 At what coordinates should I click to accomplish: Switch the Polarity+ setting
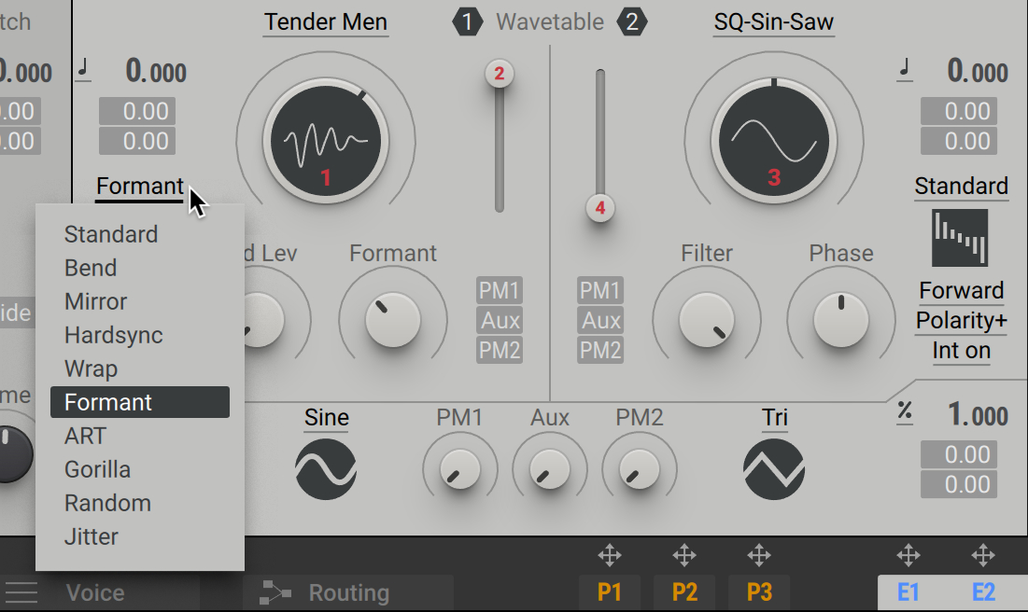pyautogui.click(x=960, y=321)
